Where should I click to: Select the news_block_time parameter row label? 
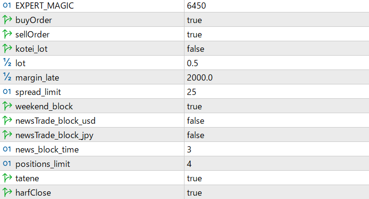pos(47,150)
